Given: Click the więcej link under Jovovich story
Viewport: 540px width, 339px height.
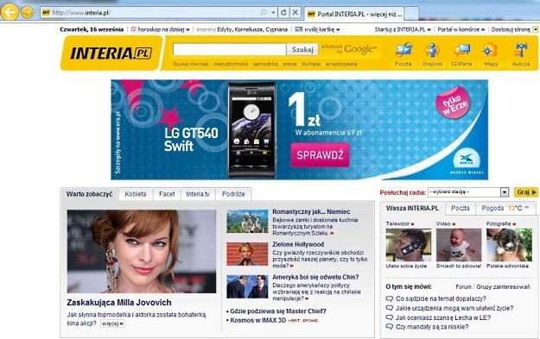Looking at the screenshot, I should click(112, 323).
